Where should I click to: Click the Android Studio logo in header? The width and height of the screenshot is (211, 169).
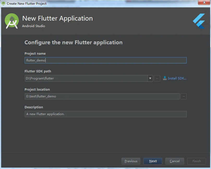click(x=12, y=21)
